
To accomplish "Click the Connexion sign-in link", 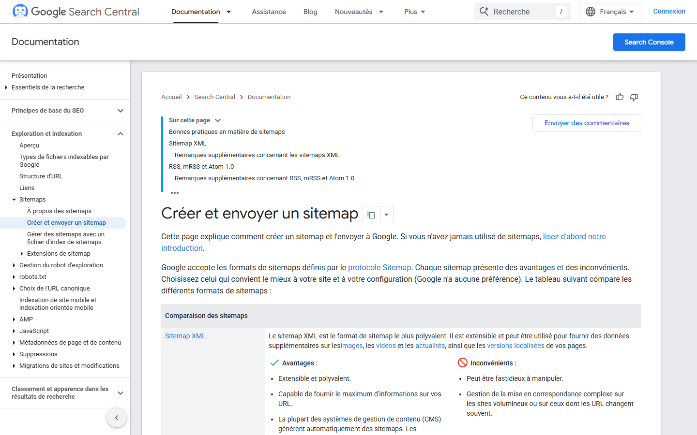I will click(669, 11).
